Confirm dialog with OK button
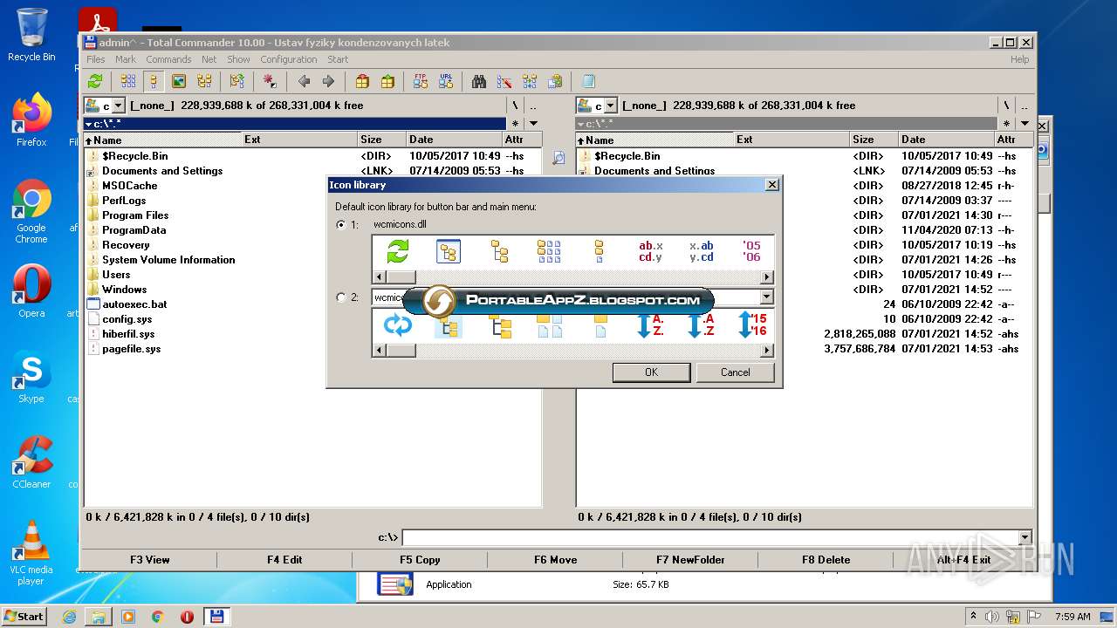 651,372
